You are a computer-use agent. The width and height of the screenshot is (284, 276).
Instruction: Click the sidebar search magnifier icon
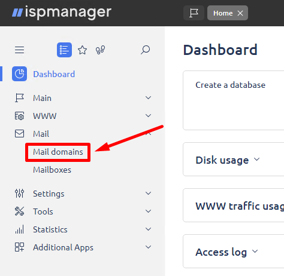(x=145, y=50)
